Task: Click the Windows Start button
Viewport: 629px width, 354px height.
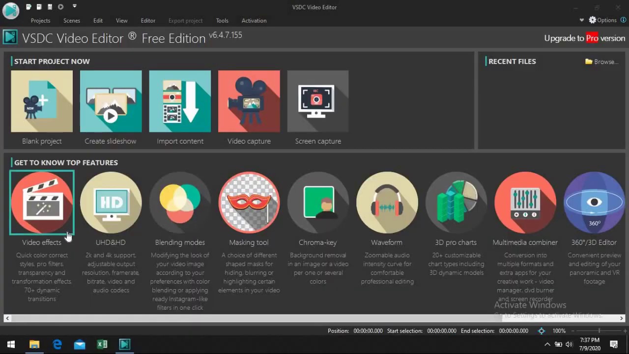Action: coord(11,345)
